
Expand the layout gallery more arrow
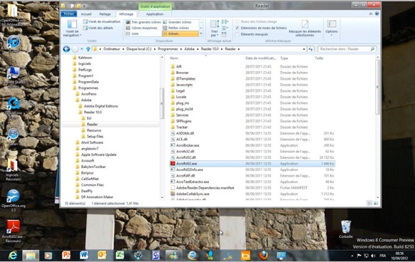(x=201, y=34)
